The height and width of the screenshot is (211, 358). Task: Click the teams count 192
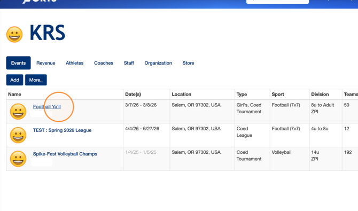click(348, 152)
